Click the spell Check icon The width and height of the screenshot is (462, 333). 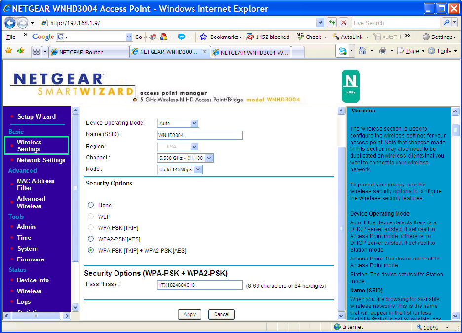(x=300, y=37)
